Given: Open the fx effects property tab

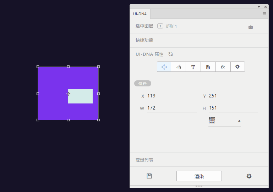Looking at the screenshot, I should point(223,67).
